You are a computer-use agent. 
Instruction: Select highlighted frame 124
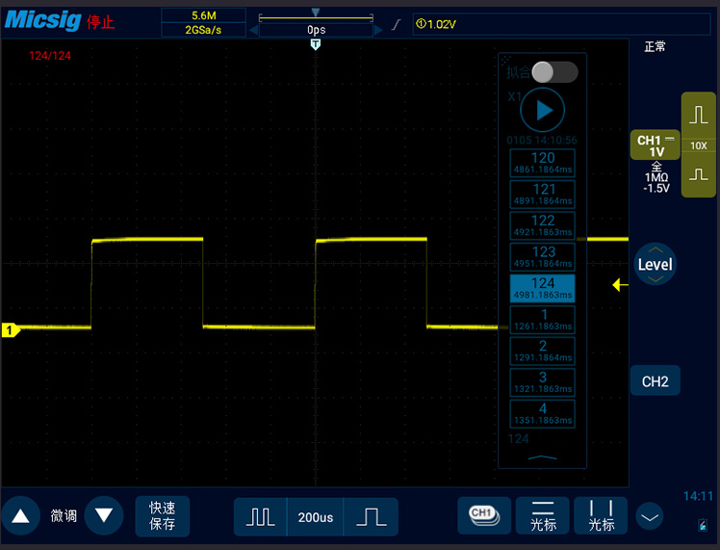(x=542, y=288)
